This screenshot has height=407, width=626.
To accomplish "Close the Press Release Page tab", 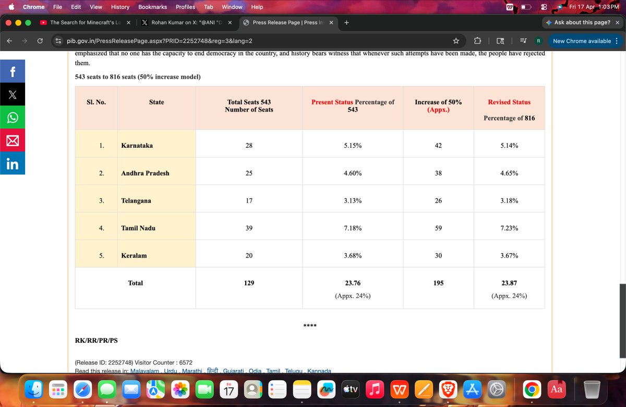I will tap(331, 22).
